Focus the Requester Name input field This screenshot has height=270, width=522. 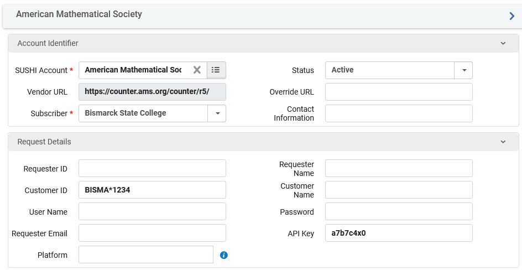399,168
